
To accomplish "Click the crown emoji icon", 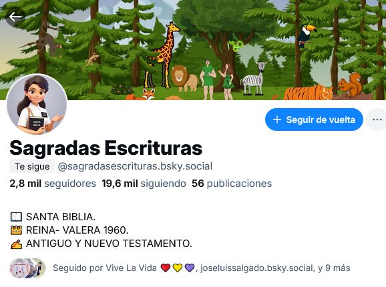I will pyautogui.click(x=16, y=230).
